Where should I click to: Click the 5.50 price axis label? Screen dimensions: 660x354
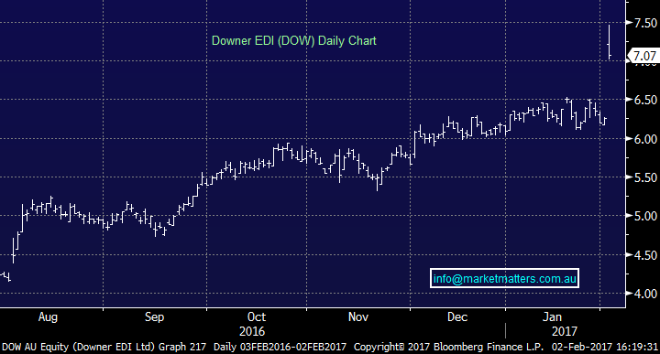[x=645, y=177]
